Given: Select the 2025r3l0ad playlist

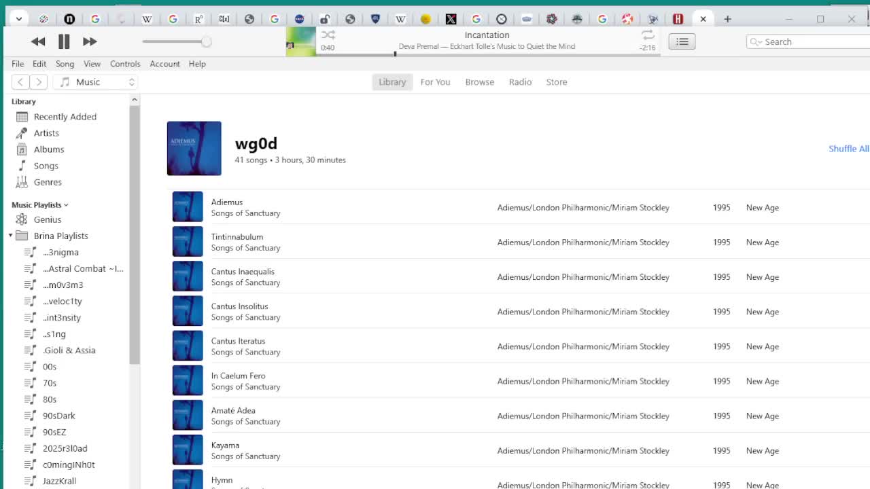Looking at the screenshot, I should coord(65,448).
